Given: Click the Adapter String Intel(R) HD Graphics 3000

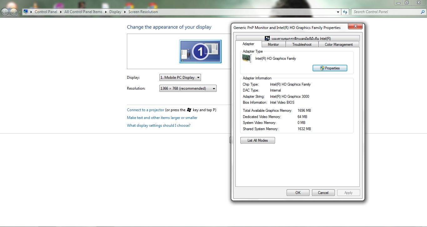Looking at the screenshot, I should pyautogui.click(x=289, y=97).
